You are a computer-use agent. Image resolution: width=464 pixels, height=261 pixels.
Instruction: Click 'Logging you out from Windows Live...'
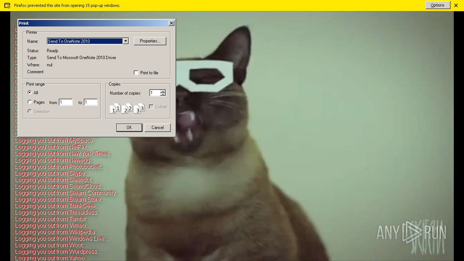pos(62,239)
